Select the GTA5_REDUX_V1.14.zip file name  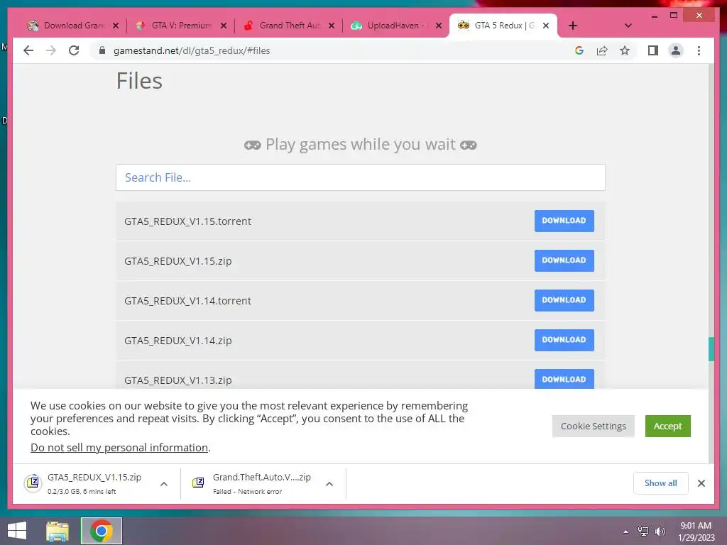pos(178,341)
